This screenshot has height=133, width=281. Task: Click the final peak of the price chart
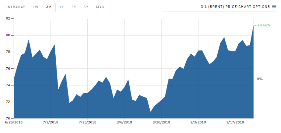(x=253, y=25)
